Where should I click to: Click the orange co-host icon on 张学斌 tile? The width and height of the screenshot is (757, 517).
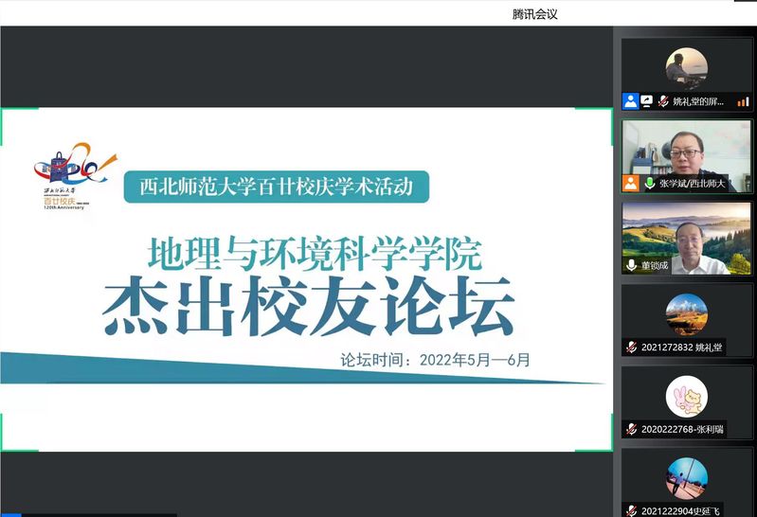click(631, 184)
